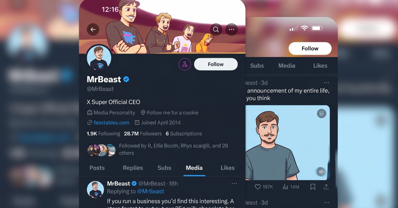Click Follow on the right phone screen
This screenshot has width=398, height=208.
310,49
